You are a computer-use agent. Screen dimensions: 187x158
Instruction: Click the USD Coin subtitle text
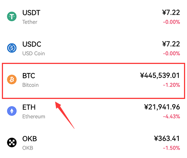click(34, 53)
